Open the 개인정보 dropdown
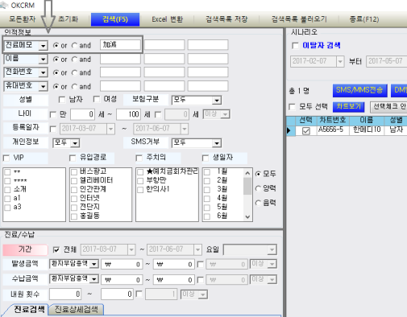Viewport: 407px width, 317px height. pyautogui.click(x=75, y=143)
